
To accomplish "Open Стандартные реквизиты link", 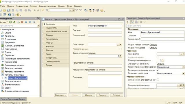I will [x=160, y=64].
